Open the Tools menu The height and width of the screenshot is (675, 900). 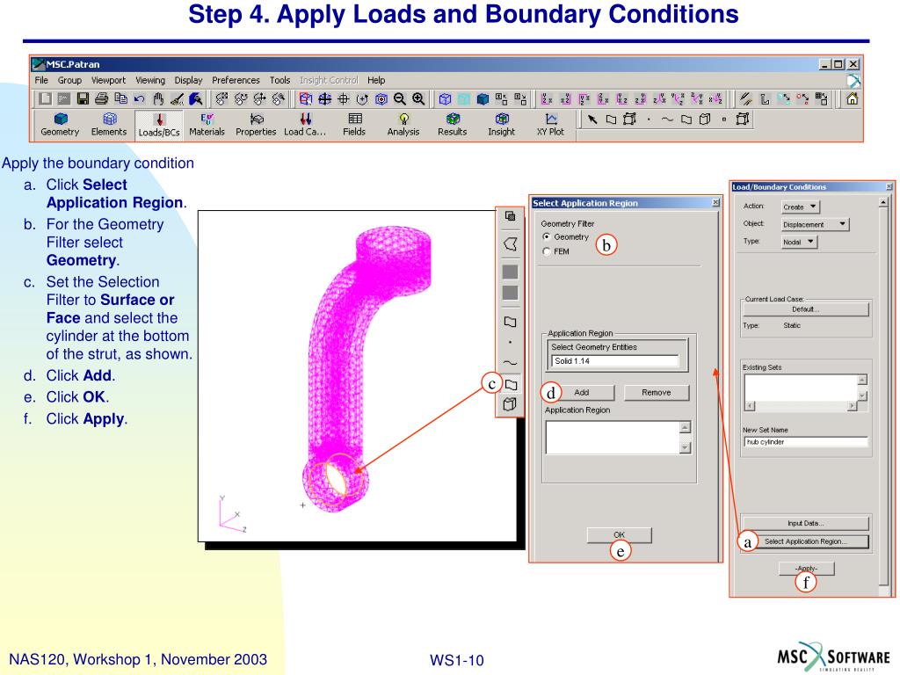[x=280, y=80]
